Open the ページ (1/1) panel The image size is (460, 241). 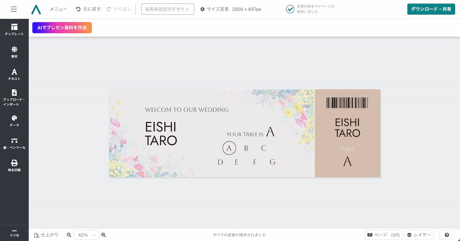click(383, 235)
